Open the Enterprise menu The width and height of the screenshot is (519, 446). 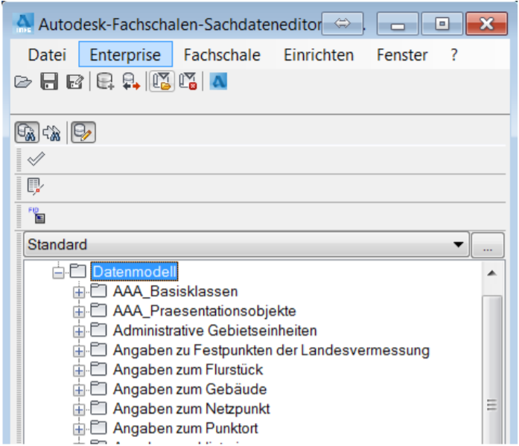point(125,54)
